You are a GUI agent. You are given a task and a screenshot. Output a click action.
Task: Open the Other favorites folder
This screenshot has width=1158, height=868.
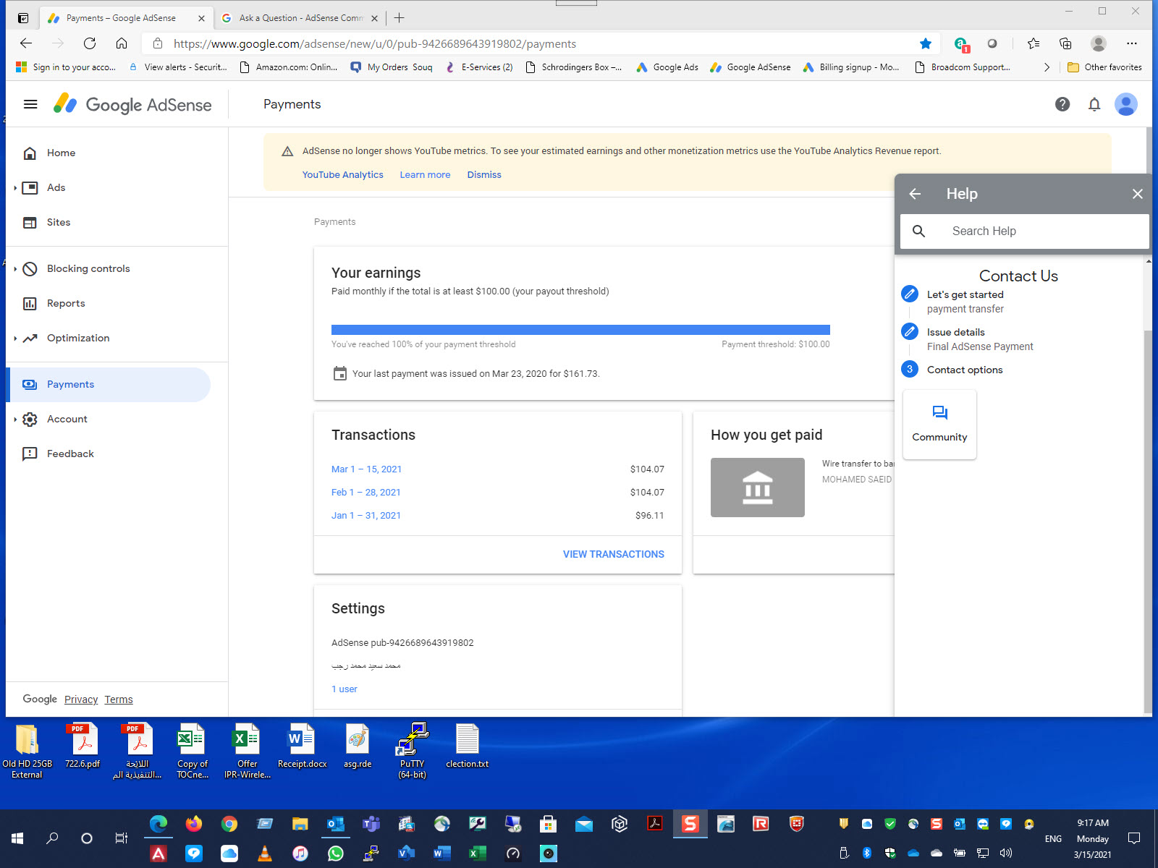(1104, 67)
